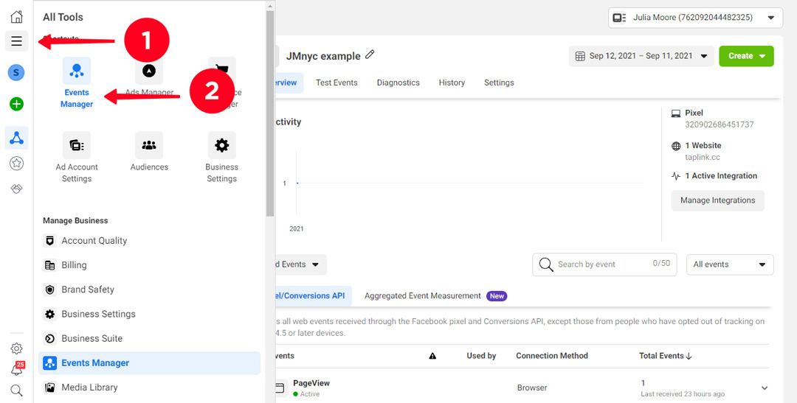Click the Connection Method column header
This screenshot has height=403, width=797.
point(552,356)
